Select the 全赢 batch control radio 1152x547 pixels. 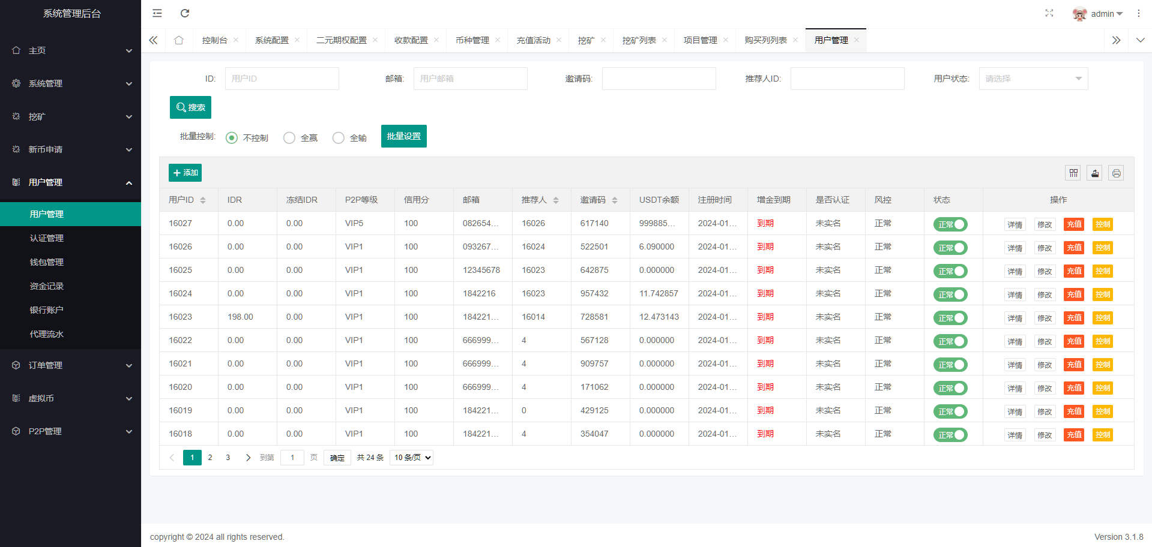289,138
